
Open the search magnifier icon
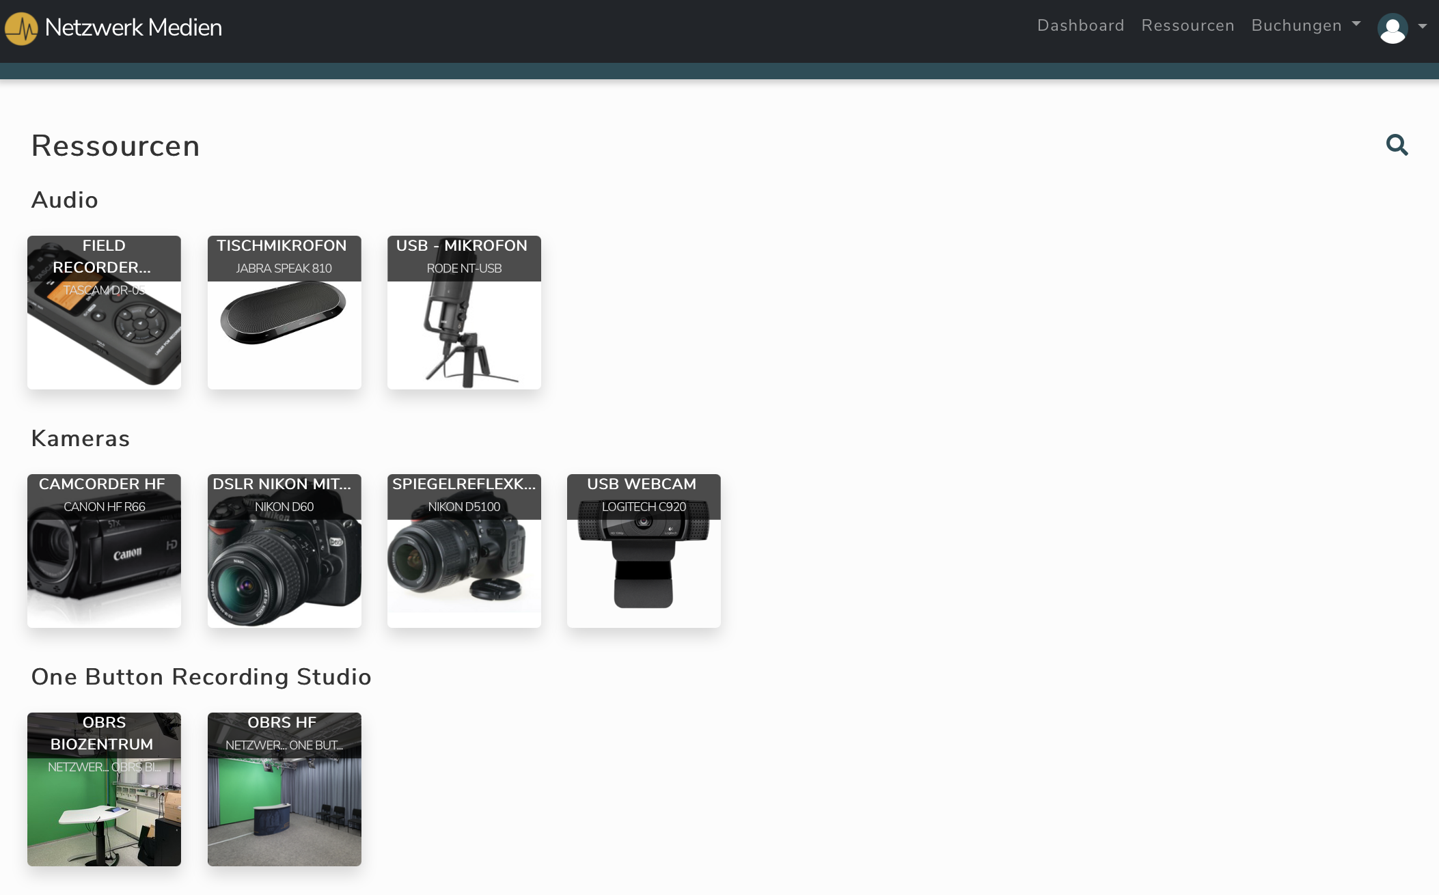click(x=1397, y=145)
